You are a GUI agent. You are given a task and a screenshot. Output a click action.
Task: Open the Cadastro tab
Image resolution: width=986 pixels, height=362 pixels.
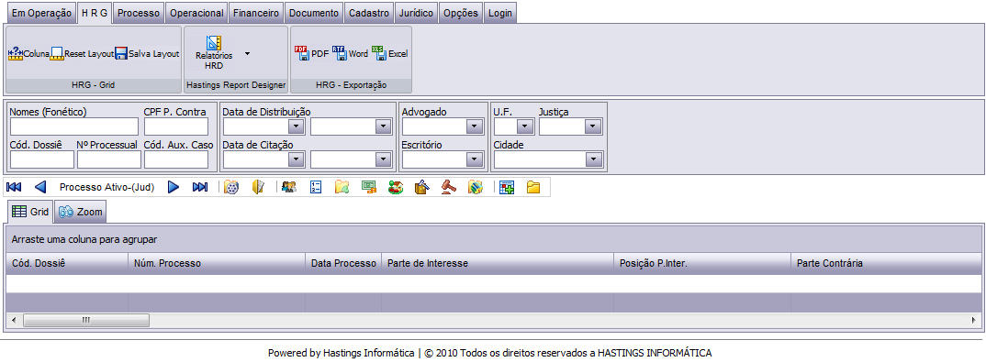pos(369,13)
